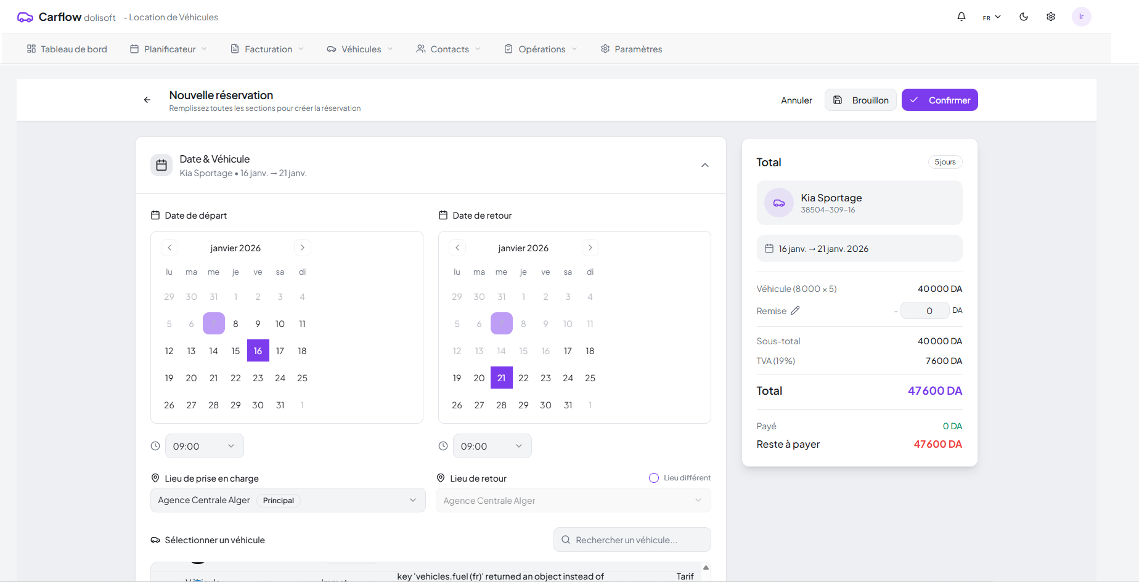
Task: Save reservation as Brouillon
Action: pos(860,100)
